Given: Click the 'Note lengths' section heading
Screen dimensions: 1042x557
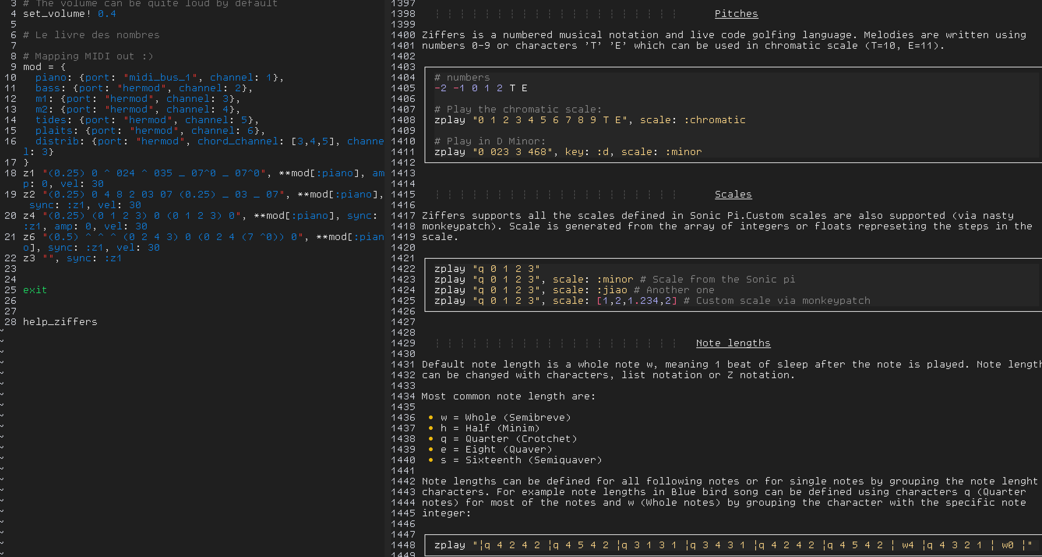Looking at the screenshot, I should [x=733, y=343].
